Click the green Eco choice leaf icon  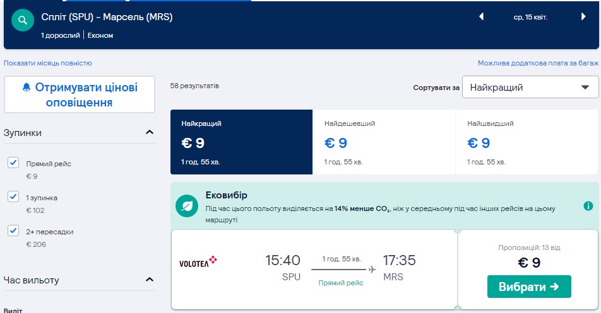point(187,205)
